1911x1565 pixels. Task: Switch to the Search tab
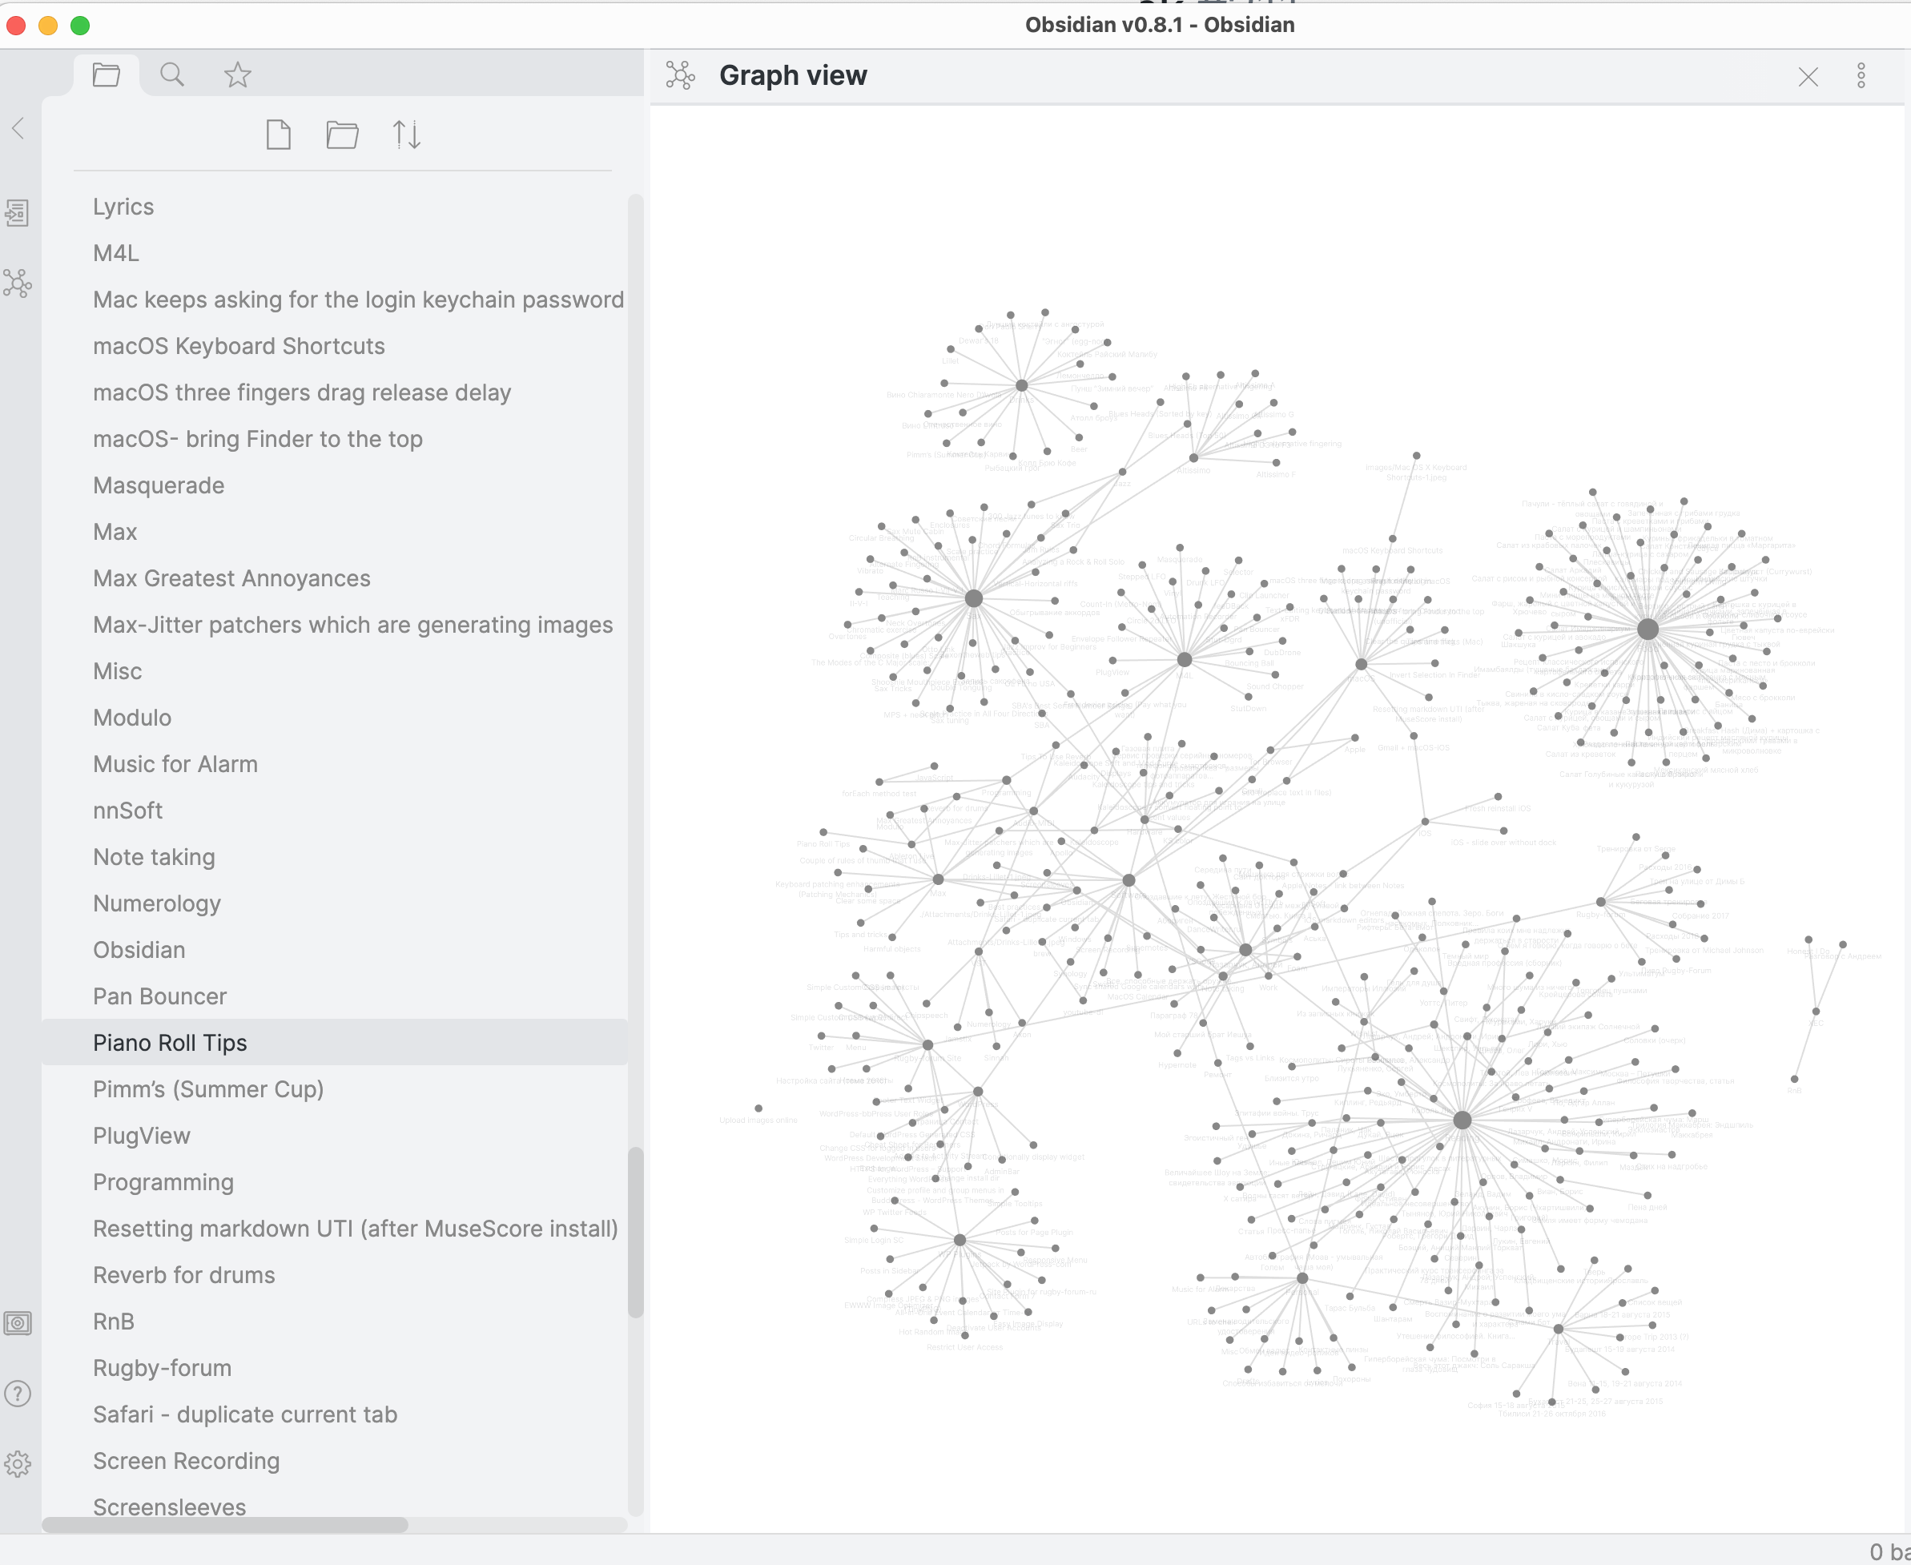(x=171, y=74)
